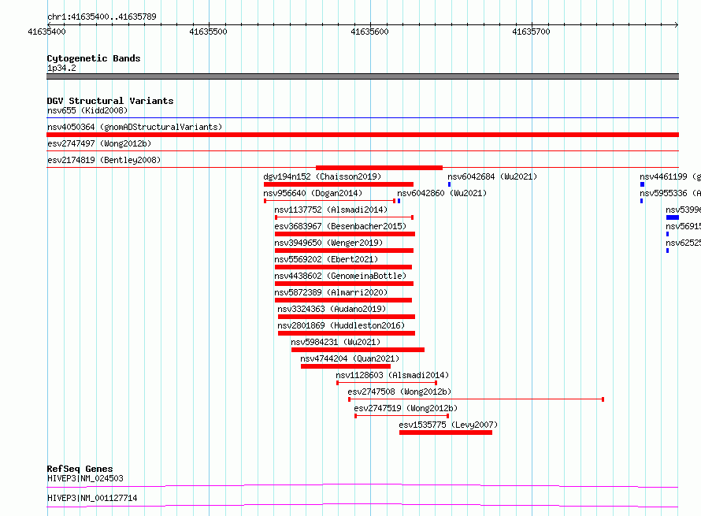Screen dimensions: 701x516
Task: Click ruler position 41635500
Action: coord(209,32)
